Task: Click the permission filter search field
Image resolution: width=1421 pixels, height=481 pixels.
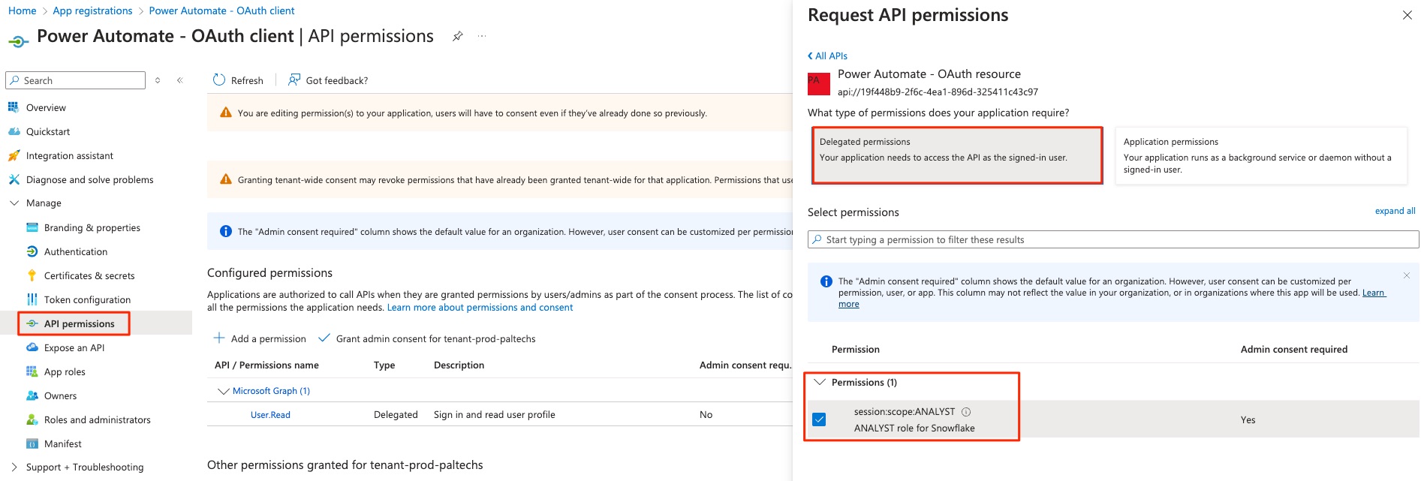Action: 1111,239
